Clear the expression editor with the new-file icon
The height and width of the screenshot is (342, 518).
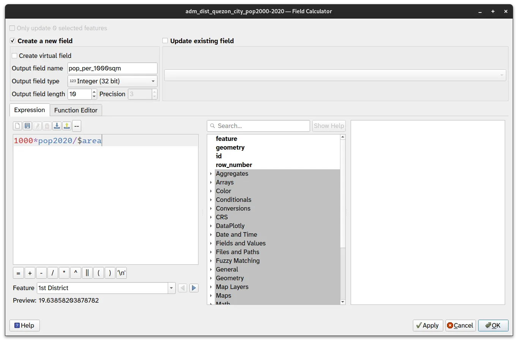(17, 126)
